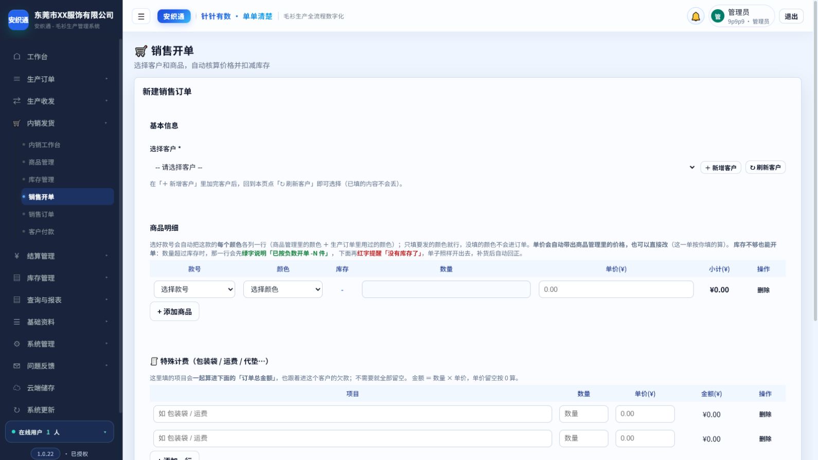This screenshot has width=818, height=460.
Task: Click the + 新增客户 button
Action: click(720, 167)
